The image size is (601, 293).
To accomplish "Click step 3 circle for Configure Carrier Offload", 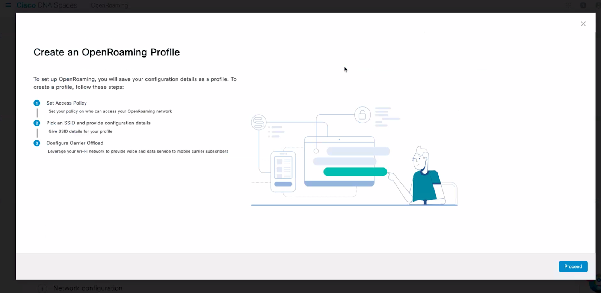I will [37, 143].
